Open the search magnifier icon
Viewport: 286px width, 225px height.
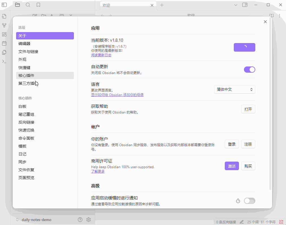tap(28, 5)
